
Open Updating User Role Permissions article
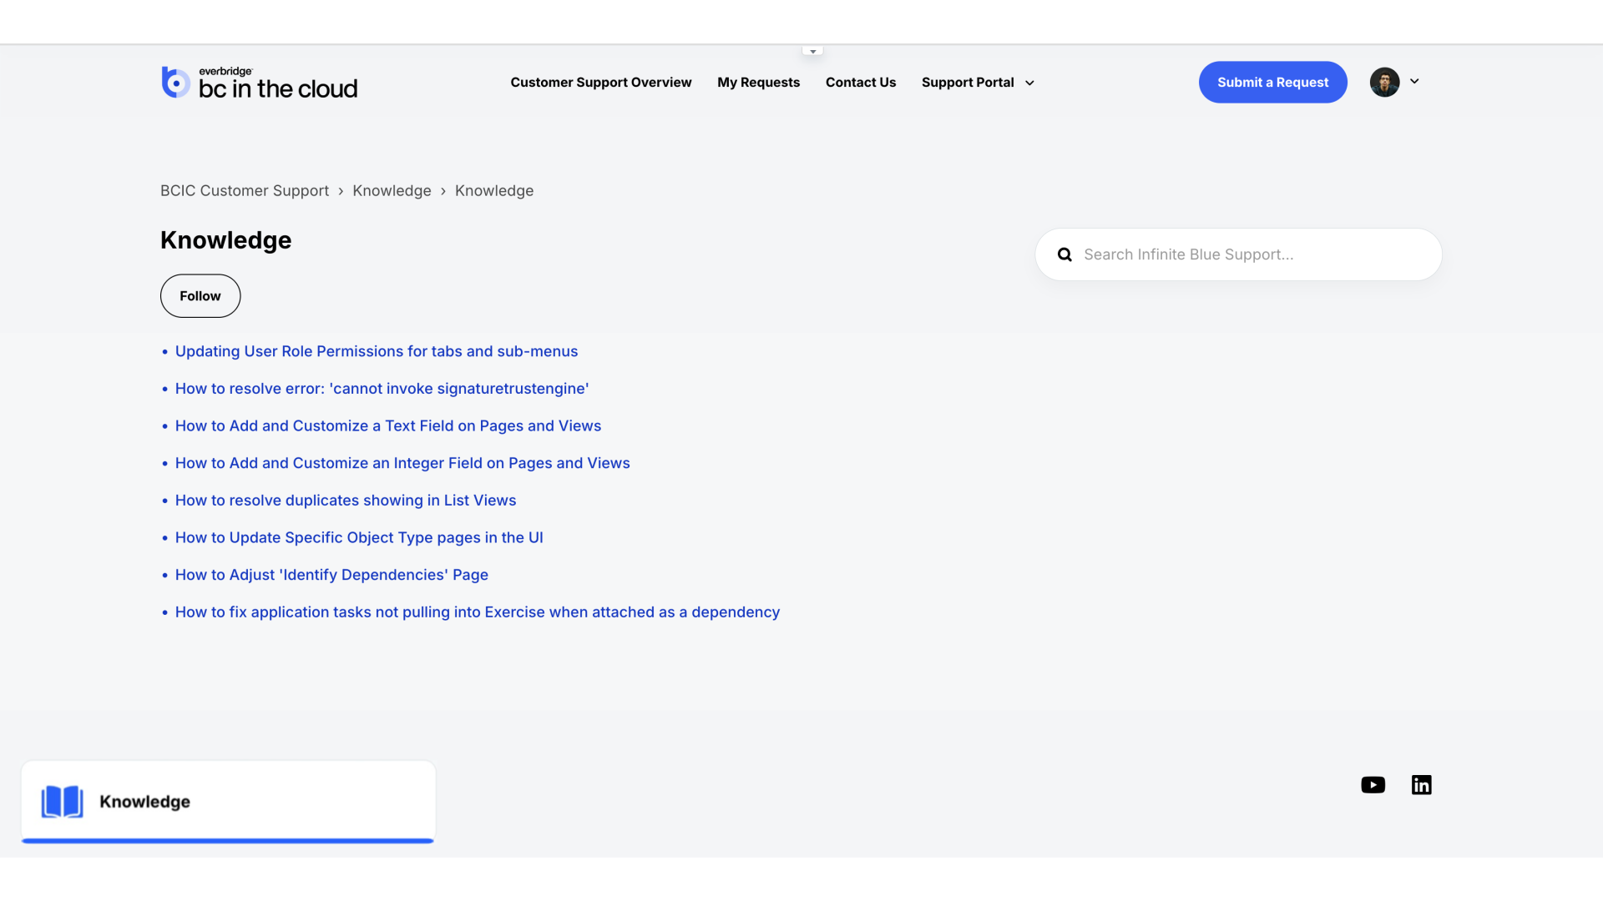377,351
